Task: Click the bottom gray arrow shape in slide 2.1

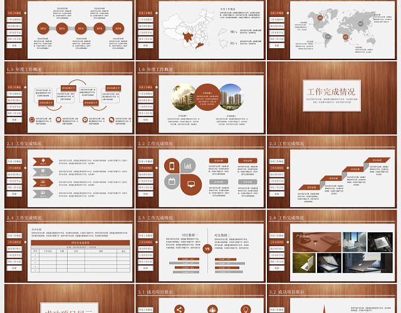Action: (43, 194)
